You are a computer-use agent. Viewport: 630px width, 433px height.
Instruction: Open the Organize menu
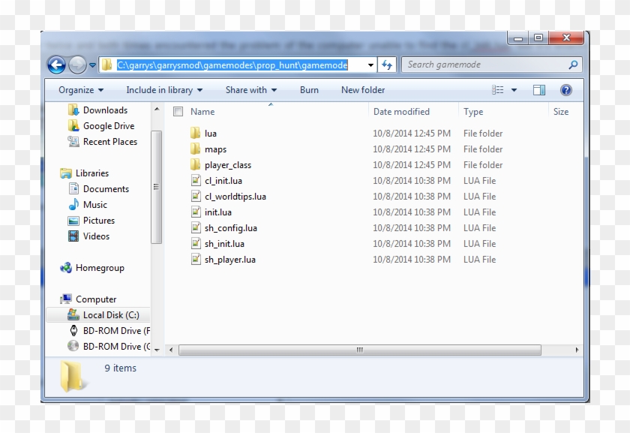(80, 90)
